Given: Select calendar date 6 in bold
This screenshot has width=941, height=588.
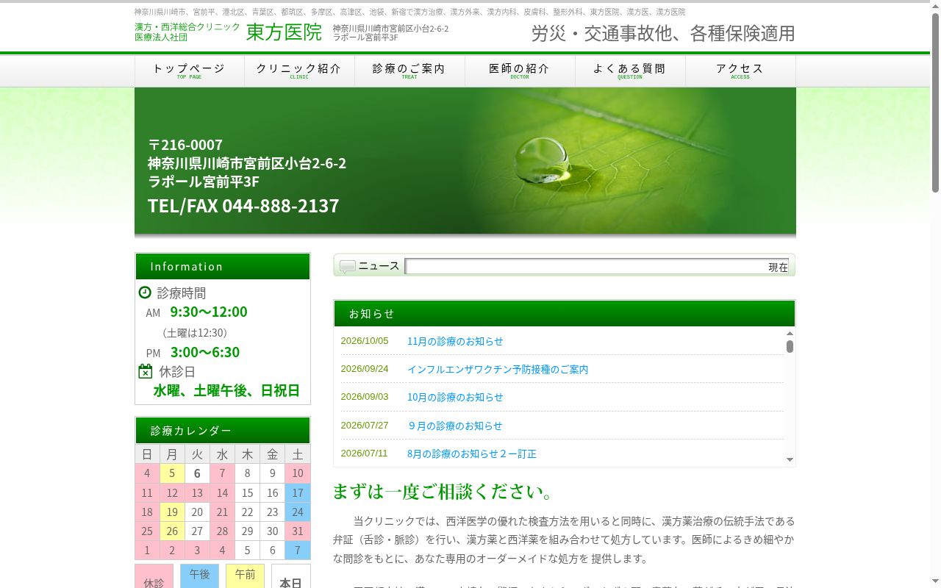Looking at the screenshot, I should 197,473.
